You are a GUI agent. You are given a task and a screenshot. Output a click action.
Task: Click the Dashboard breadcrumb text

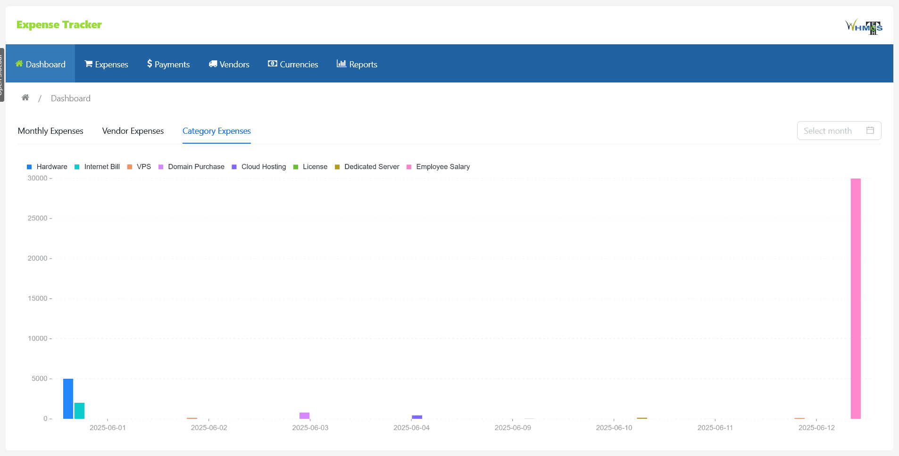pos(71,98)
